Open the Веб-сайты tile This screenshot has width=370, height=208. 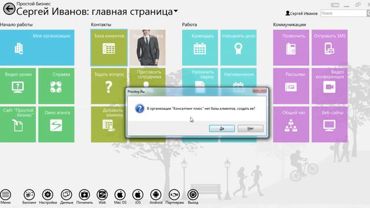tap(330, 125)
